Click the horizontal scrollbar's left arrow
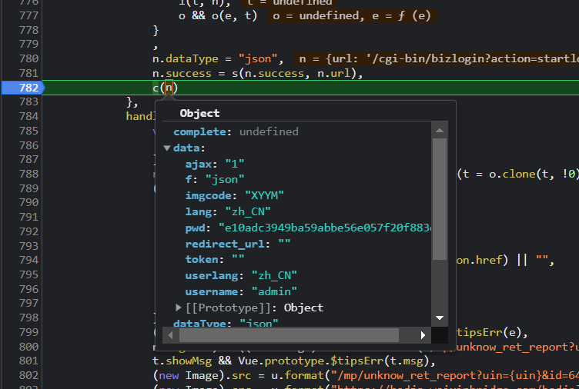 tap(170, 334)
